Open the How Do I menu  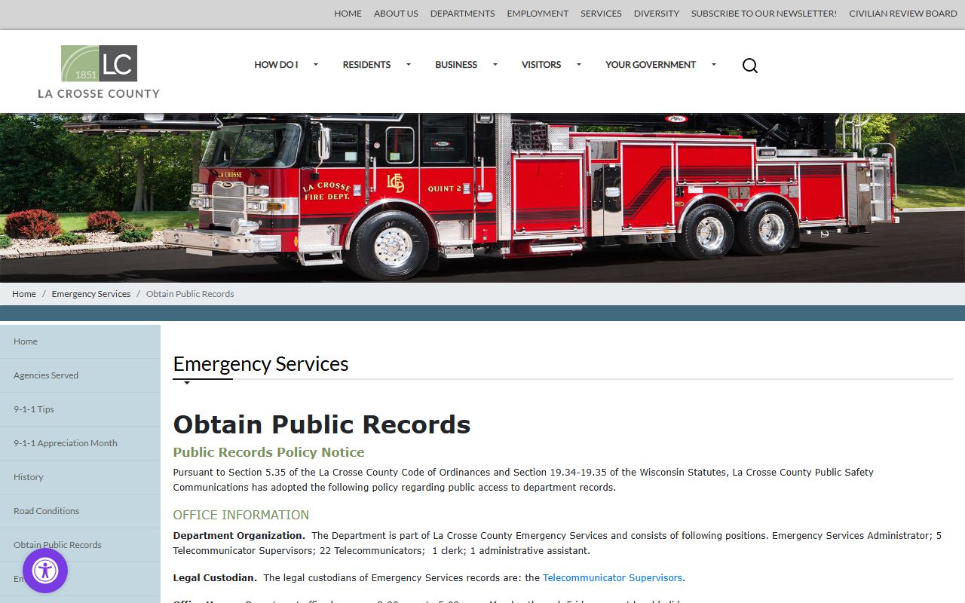(276, 65)
